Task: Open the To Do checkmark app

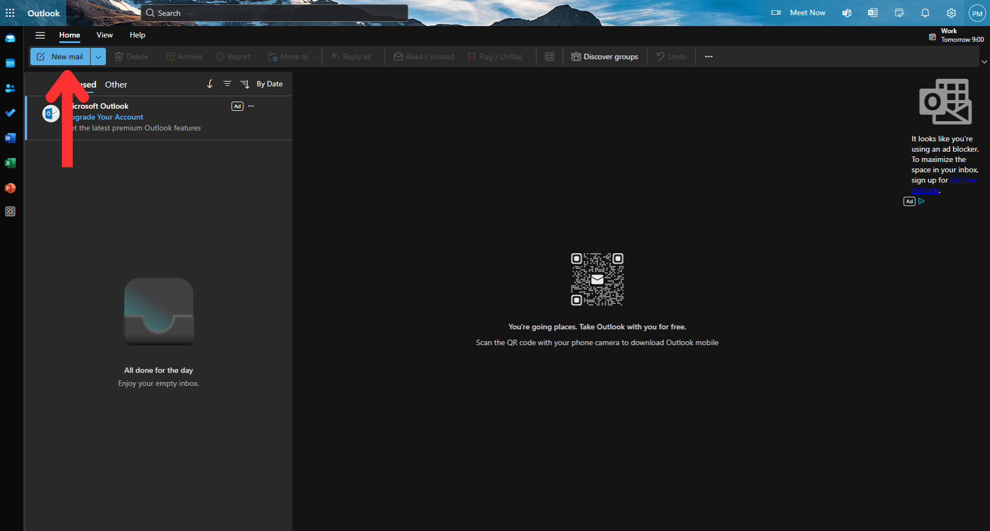Action: 10,113
